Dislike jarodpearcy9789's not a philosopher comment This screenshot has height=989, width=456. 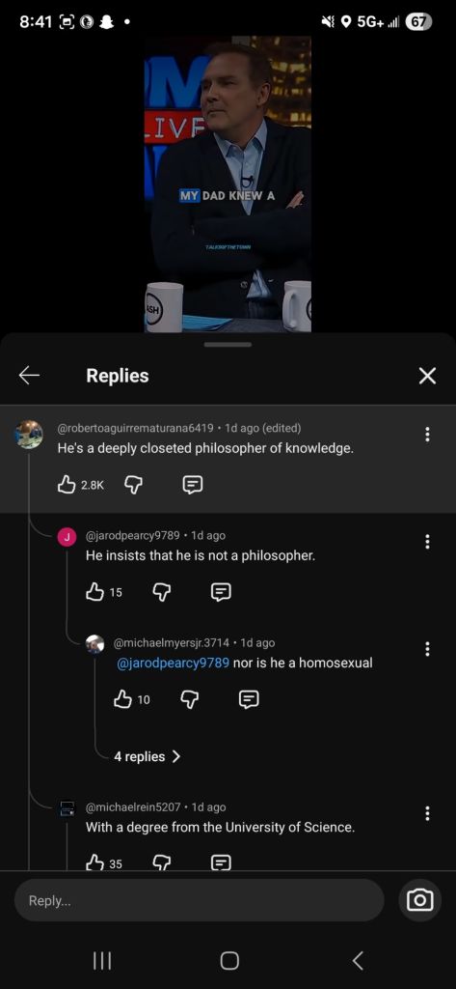(x=162, y=592)
